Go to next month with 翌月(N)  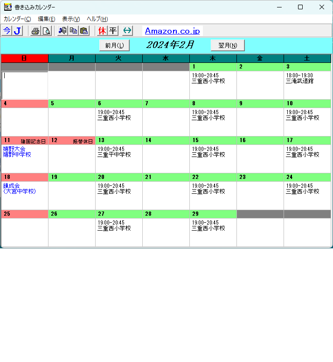pos(228,45)
